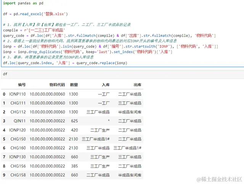Click the comment line starting with # 1
Screen dimensions: 244x184
click(x=67, y=24)
